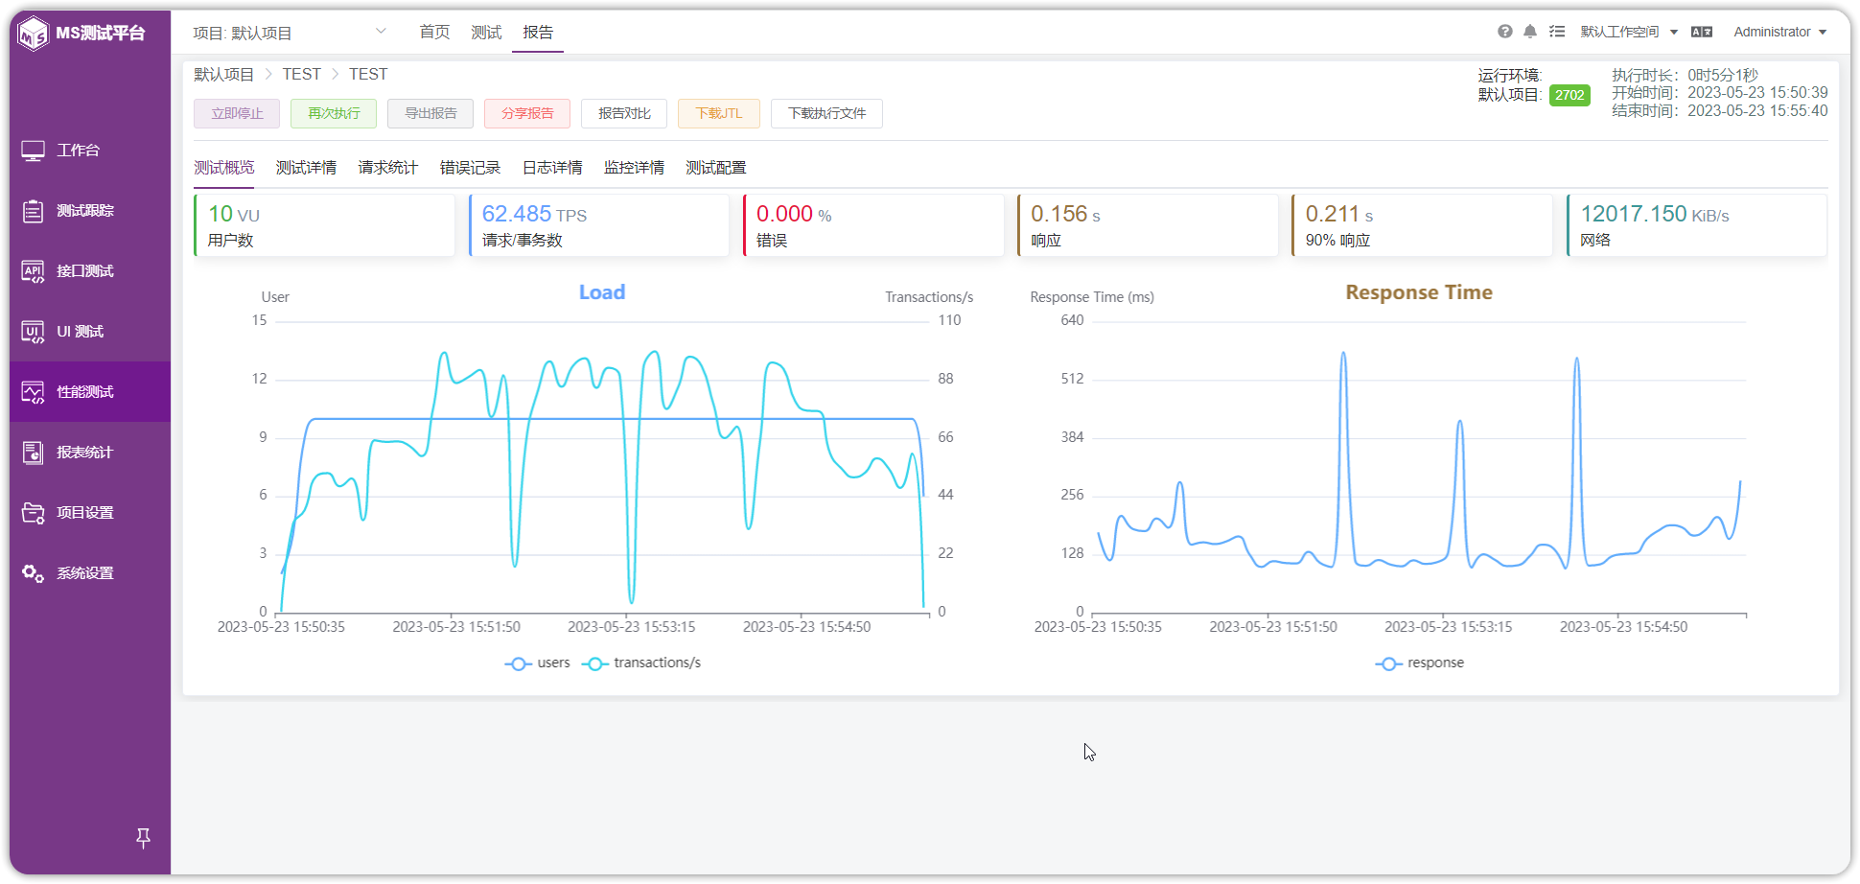Click the 默认项目 breadcrumb link
The width and height of the screenshot is (1860, 884).
click(x=224, y=74)
